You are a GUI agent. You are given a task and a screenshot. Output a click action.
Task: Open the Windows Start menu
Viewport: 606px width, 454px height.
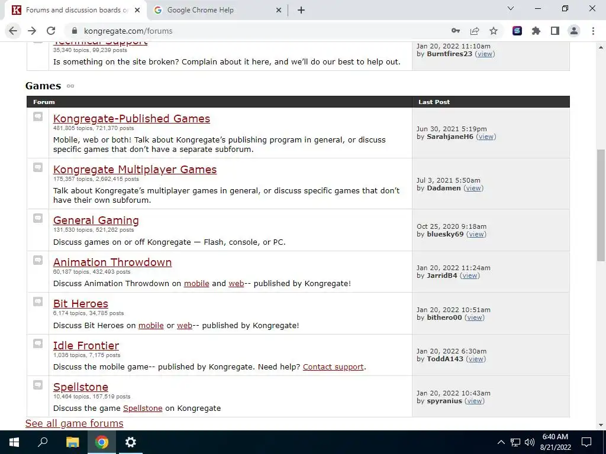pos(14,442)
